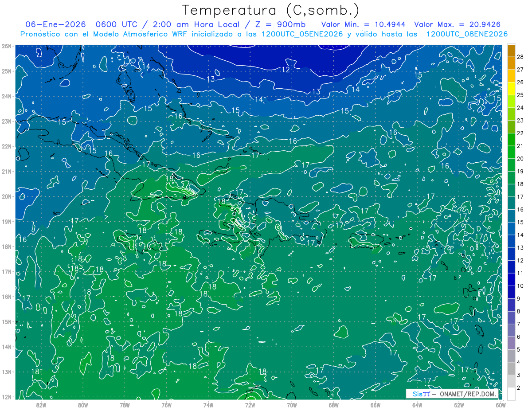
Task: Click the legend scale value 8
Action: 518,312
